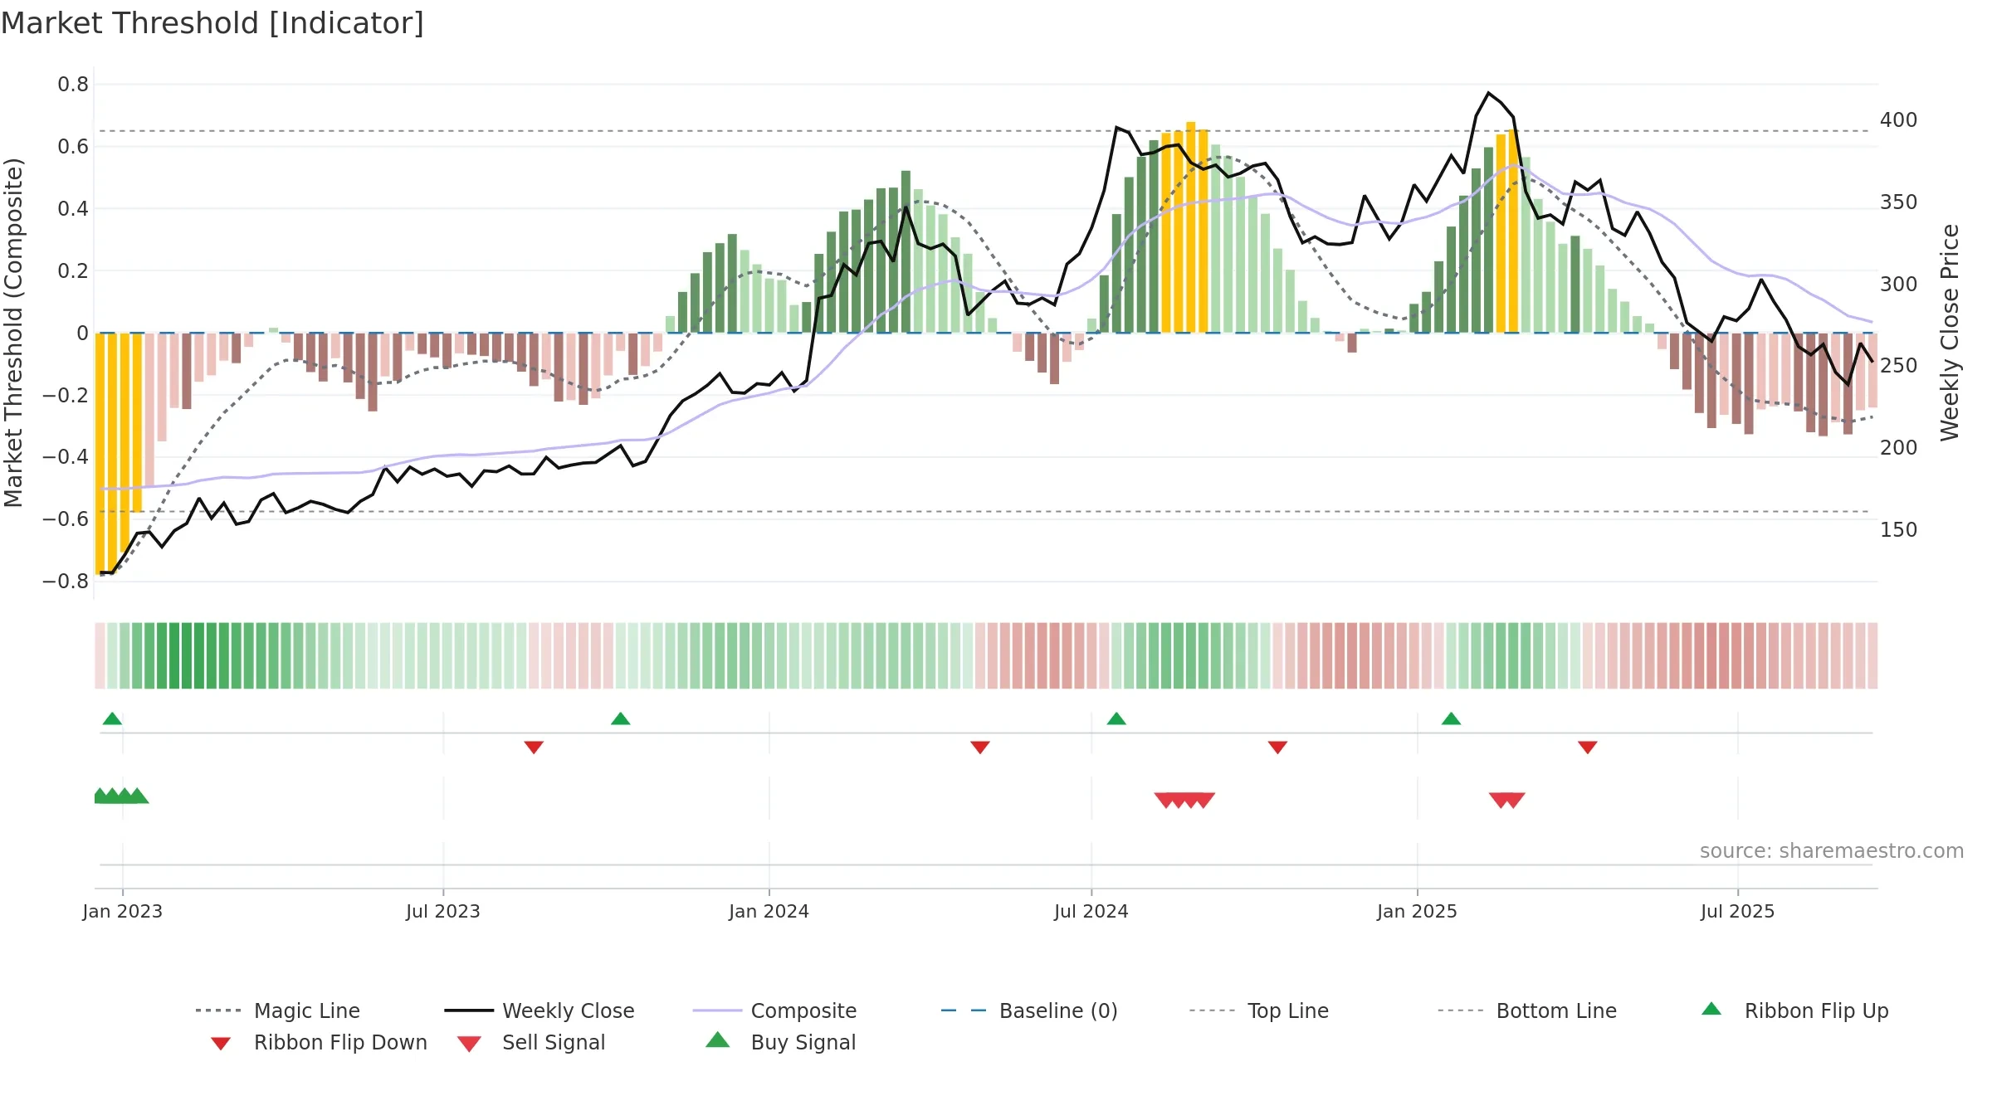Click the 0.8 left-axis tick label
The width and height of the screenshot is (1992, 1120).
pyautogui.click(x=73, y=85)
